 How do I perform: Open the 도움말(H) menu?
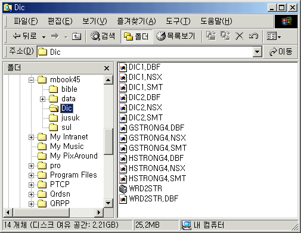pos(216,21)
